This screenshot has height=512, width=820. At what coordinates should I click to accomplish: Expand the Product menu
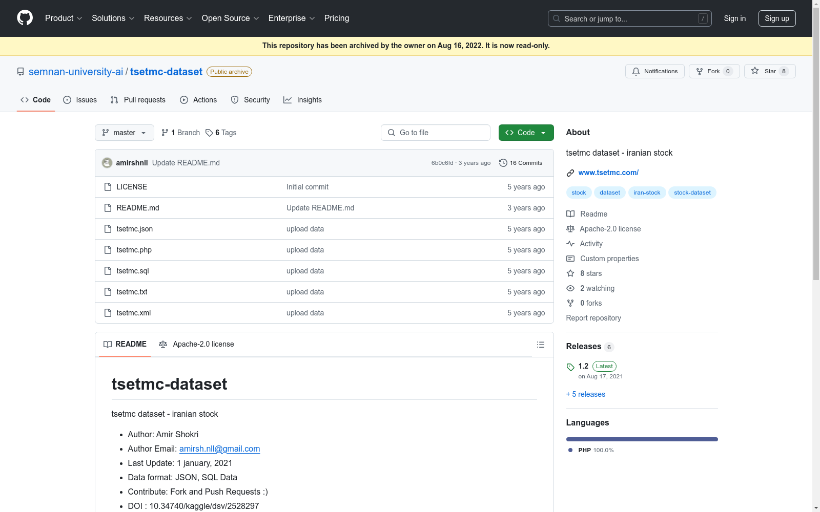coord(64,18)
